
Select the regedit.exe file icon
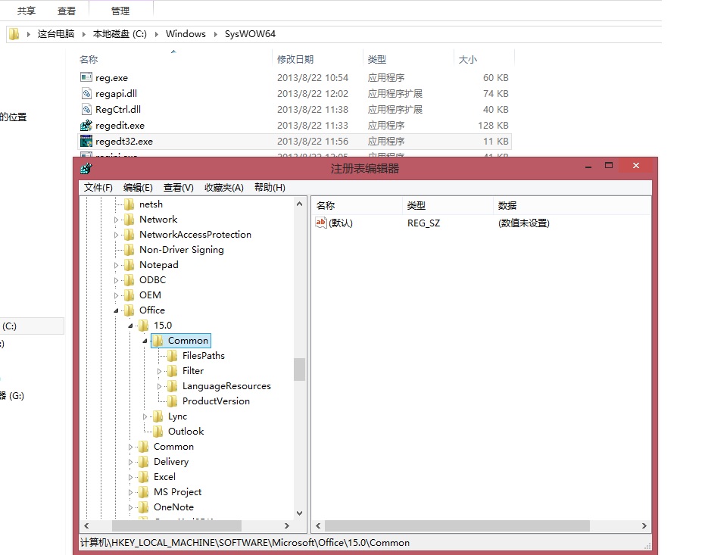(86, 123)
